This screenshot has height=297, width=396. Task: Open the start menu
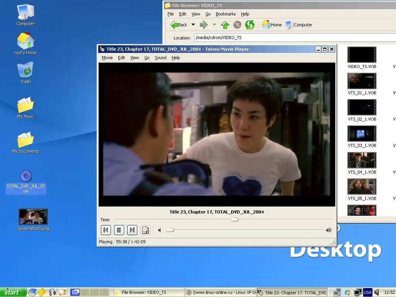[x=12, y=292]
